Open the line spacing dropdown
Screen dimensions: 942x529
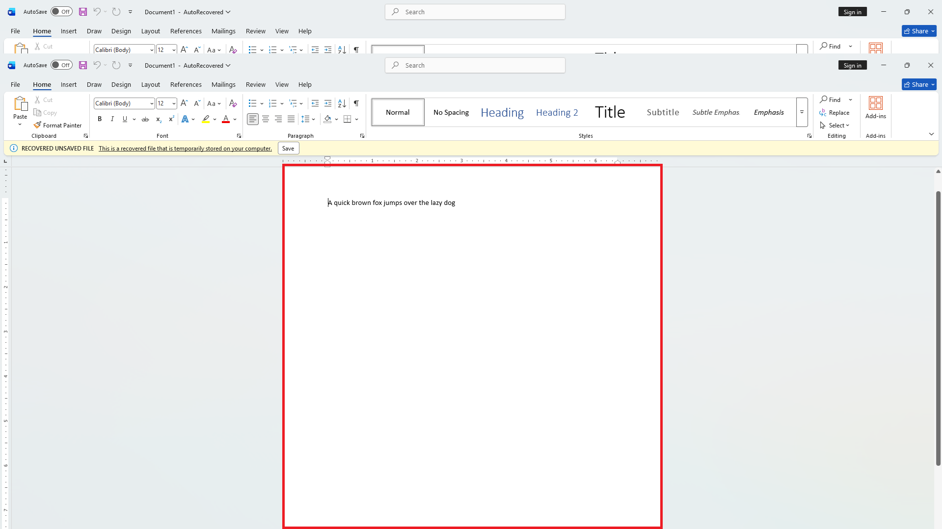click(308, 119)
